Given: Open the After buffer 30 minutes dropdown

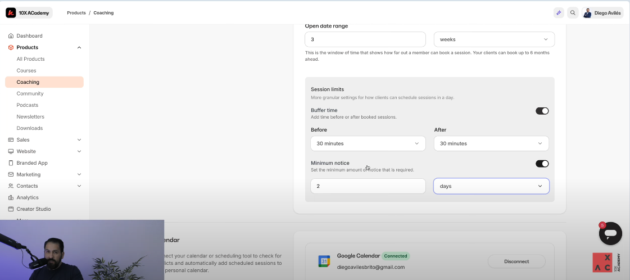Looking at the screenshot, I should [491, 143].
